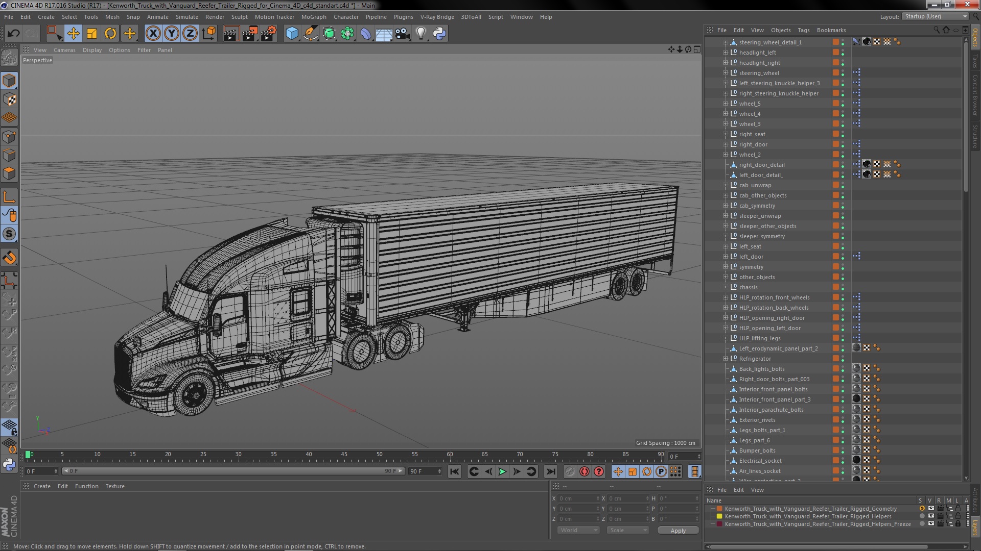Open the spline pen tool icon
The width and height of the screenshot is (981, 551).
point(310,34)
